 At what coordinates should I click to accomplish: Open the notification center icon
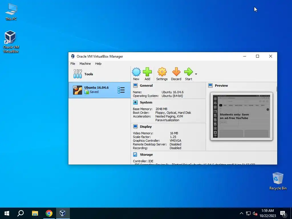[283, 213]
